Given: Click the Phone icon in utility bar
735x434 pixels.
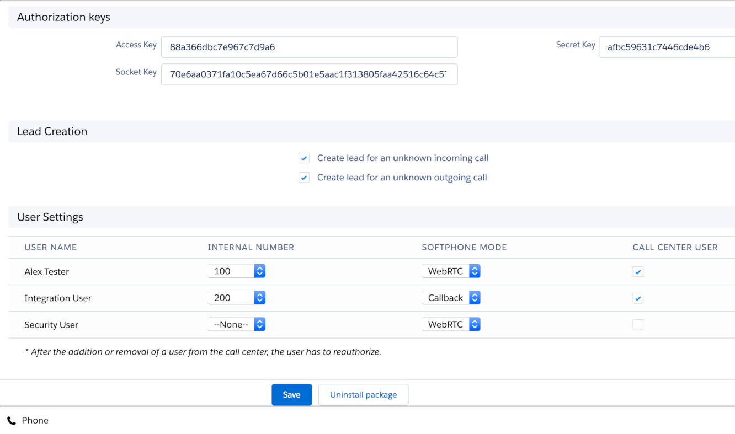Looking at the screenshot, I should point(11,421).
